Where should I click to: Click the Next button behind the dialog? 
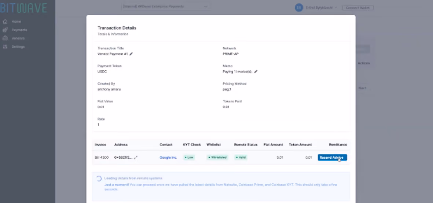pyautogui.click(x=362, y=88)
